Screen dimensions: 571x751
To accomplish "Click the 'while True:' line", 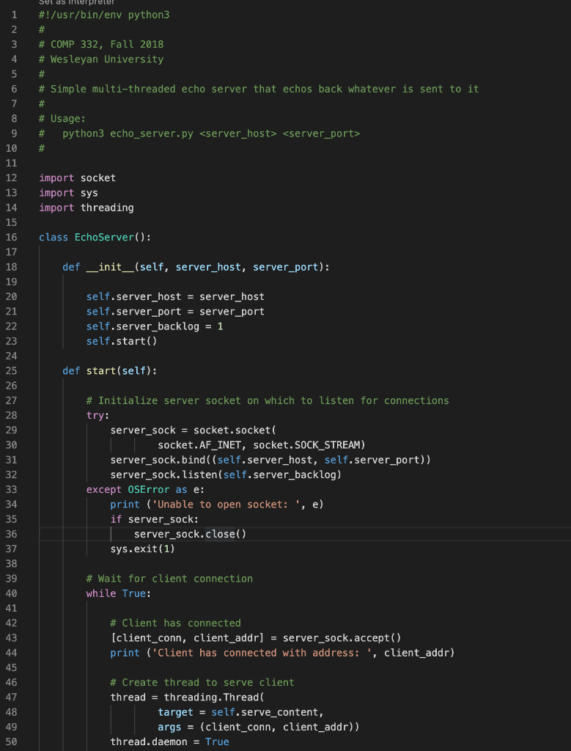I will coord(119,593).
